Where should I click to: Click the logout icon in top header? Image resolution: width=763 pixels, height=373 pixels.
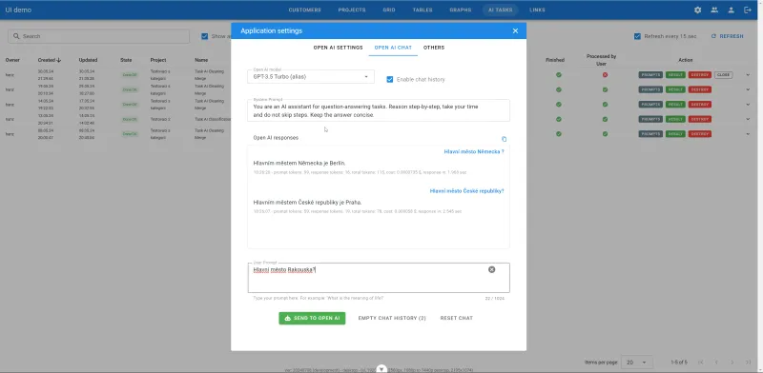[748, 10]
